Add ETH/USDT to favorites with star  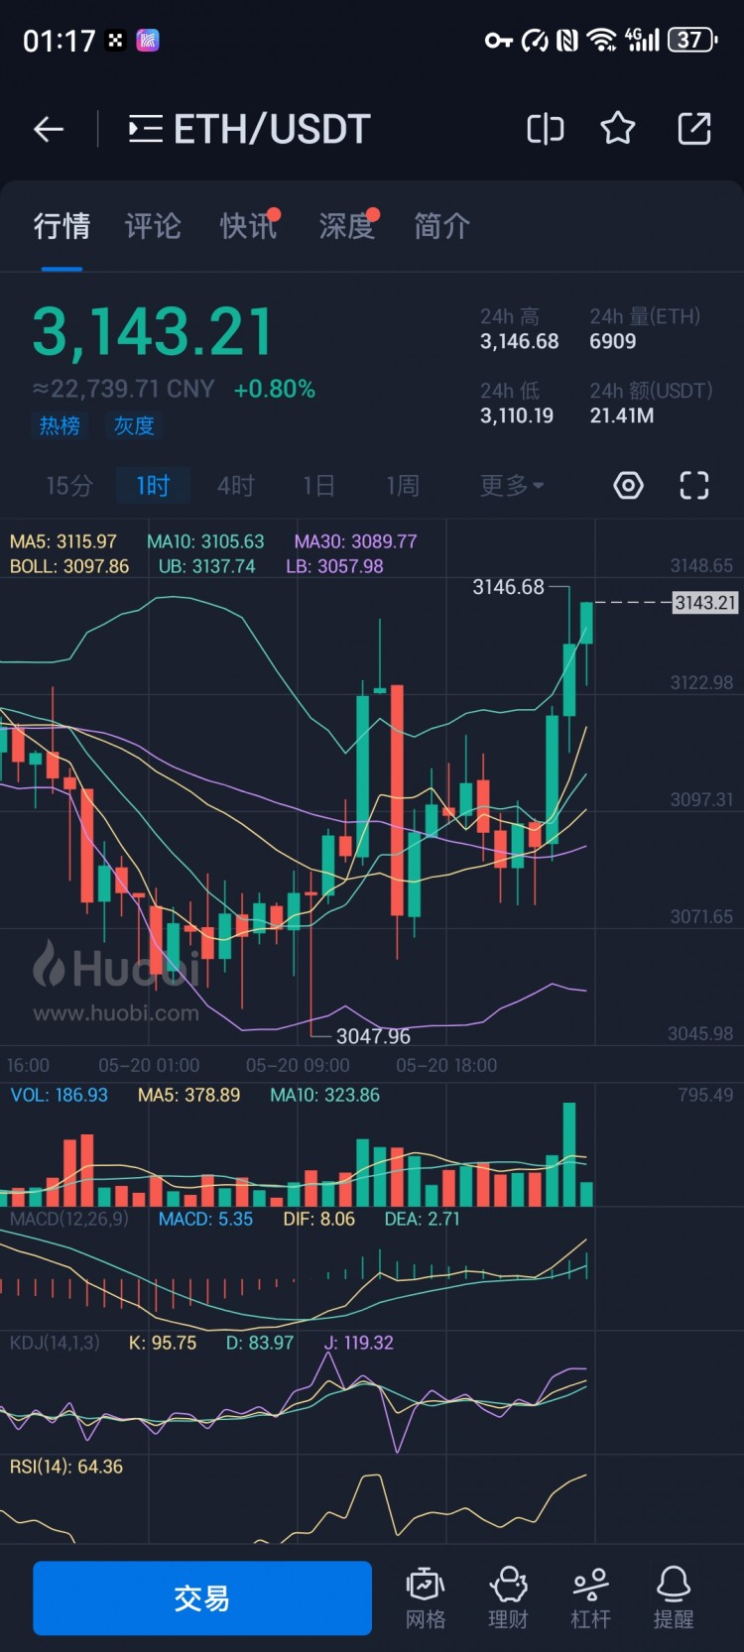618,129
